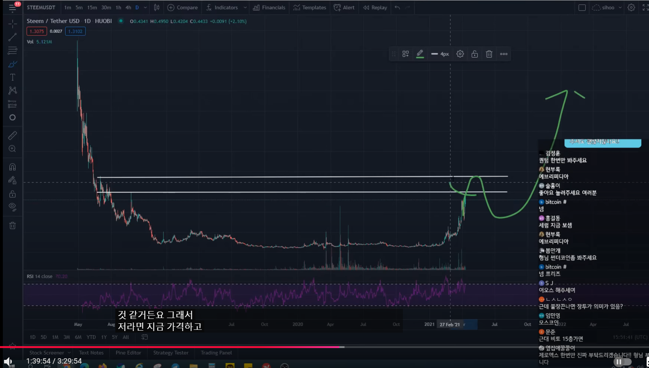
Task: Select the brush drawing tool
Action: click(13, 64)
